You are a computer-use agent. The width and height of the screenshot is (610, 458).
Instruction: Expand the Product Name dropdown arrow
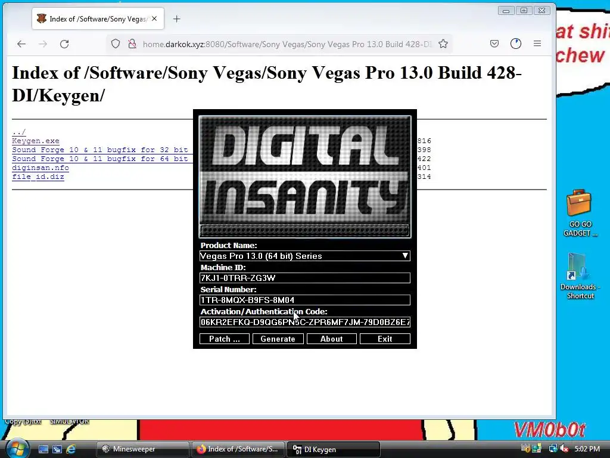click(x=405, y=256)
